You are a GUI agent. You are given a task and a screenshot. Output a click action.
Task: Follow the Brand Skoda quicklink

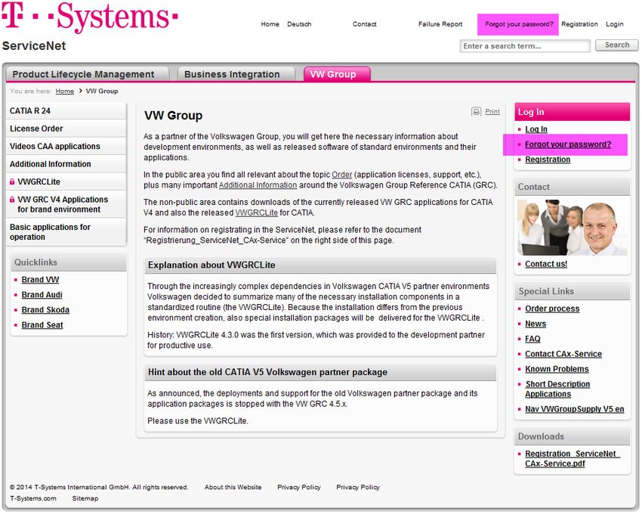[45, 310]
